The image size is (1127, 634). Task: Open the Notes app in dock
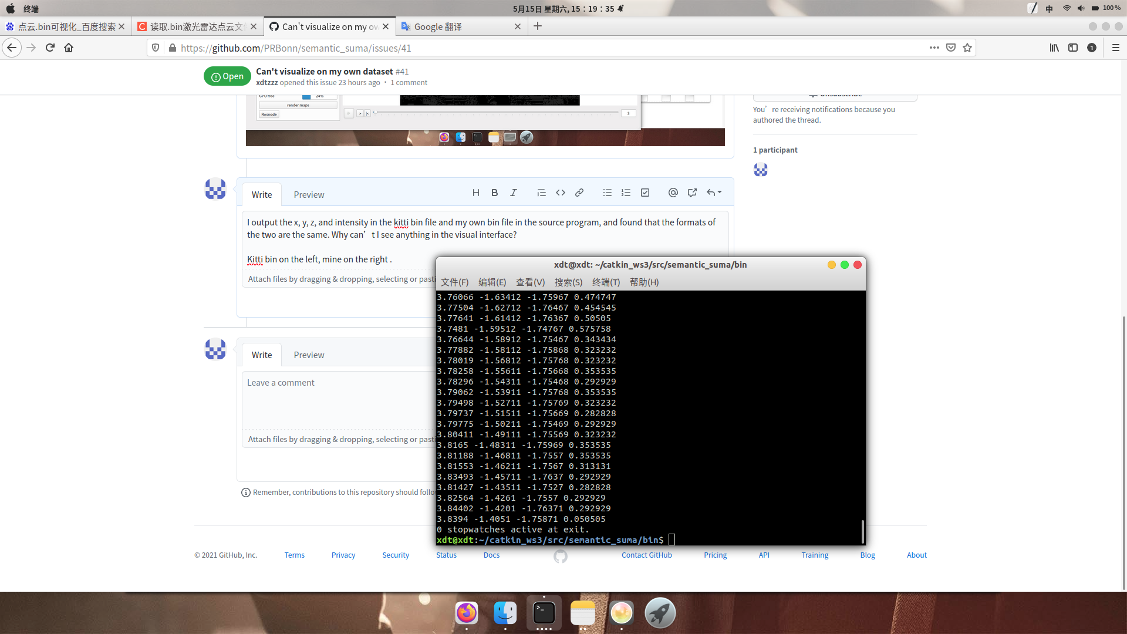click(x=583, y=613)
